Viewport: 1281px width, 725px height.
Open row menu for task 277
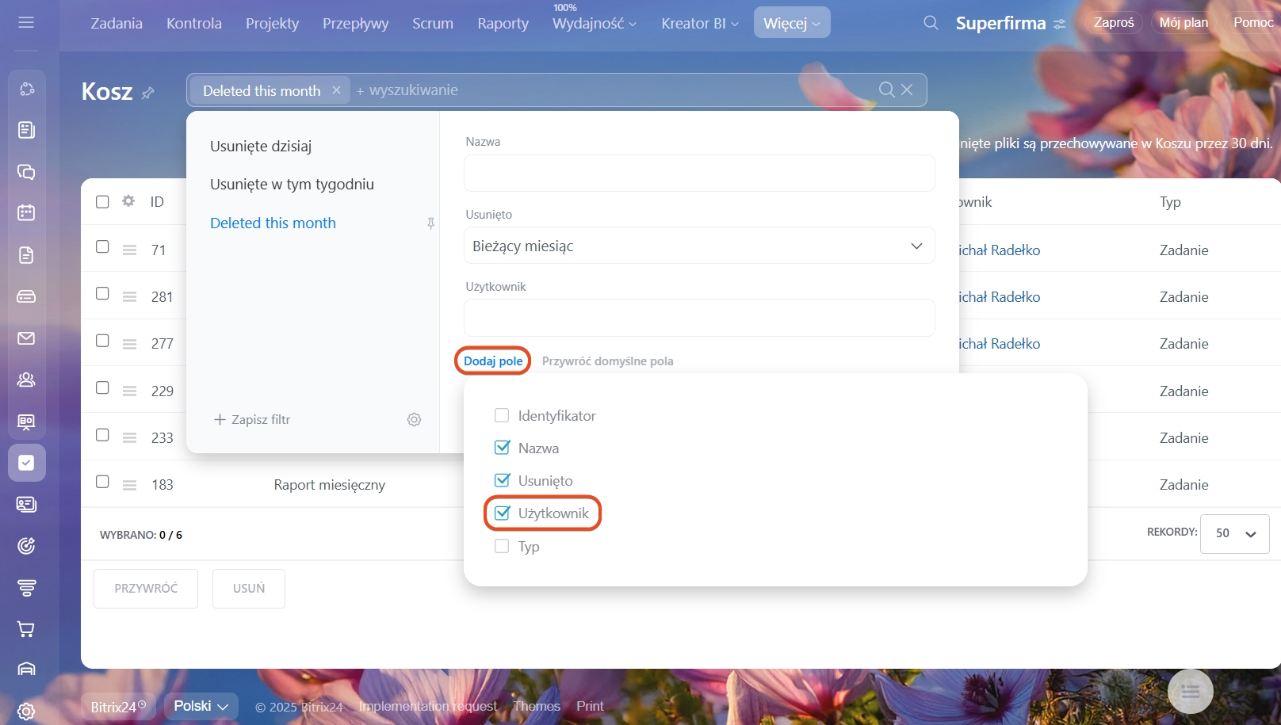point(129,343)
